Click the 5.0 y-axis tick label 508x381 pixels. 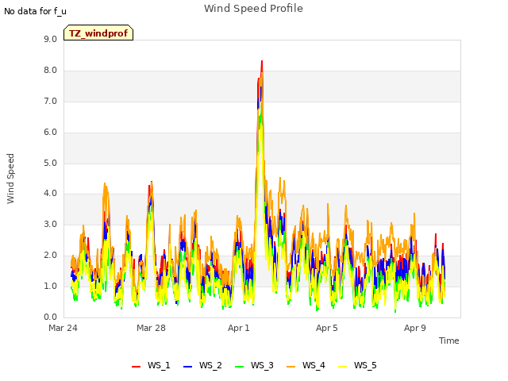click(50, 163)
